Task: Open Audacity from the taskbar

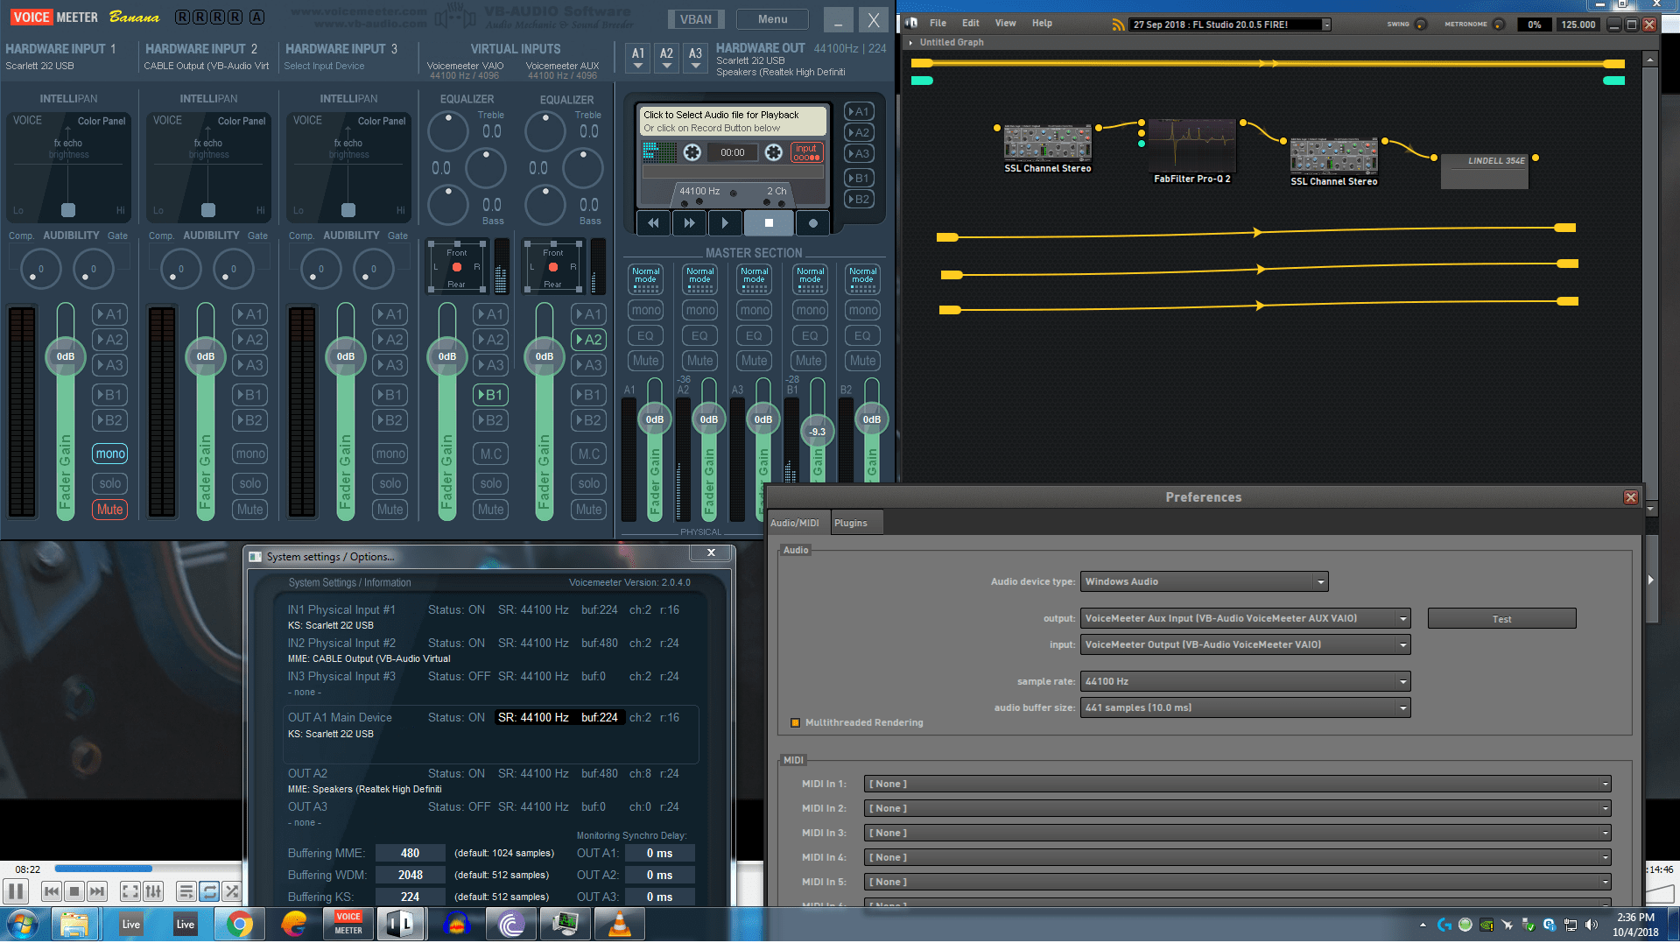Action: click(x=457, y=924)
